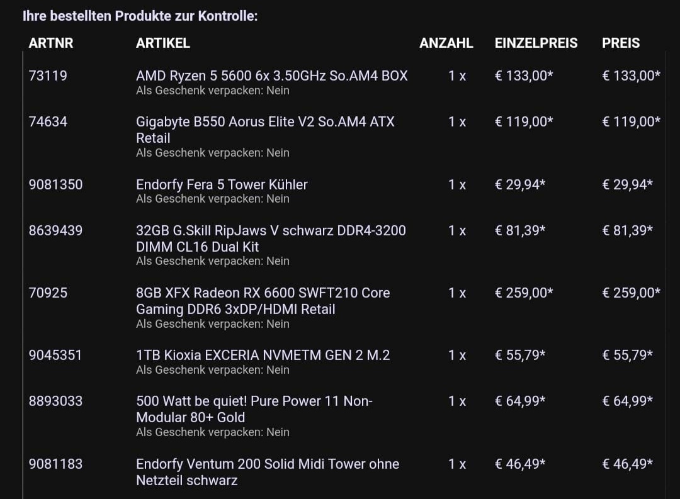The image size is (680, 499).
Task: Click article number 9081350
Action: click(x=55, y=184)
